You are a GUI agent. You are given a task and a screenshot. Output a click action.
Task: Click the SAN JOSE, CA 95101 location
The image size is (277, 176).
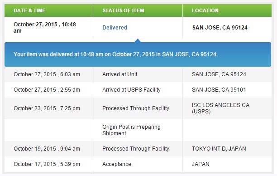coord(219,90)
